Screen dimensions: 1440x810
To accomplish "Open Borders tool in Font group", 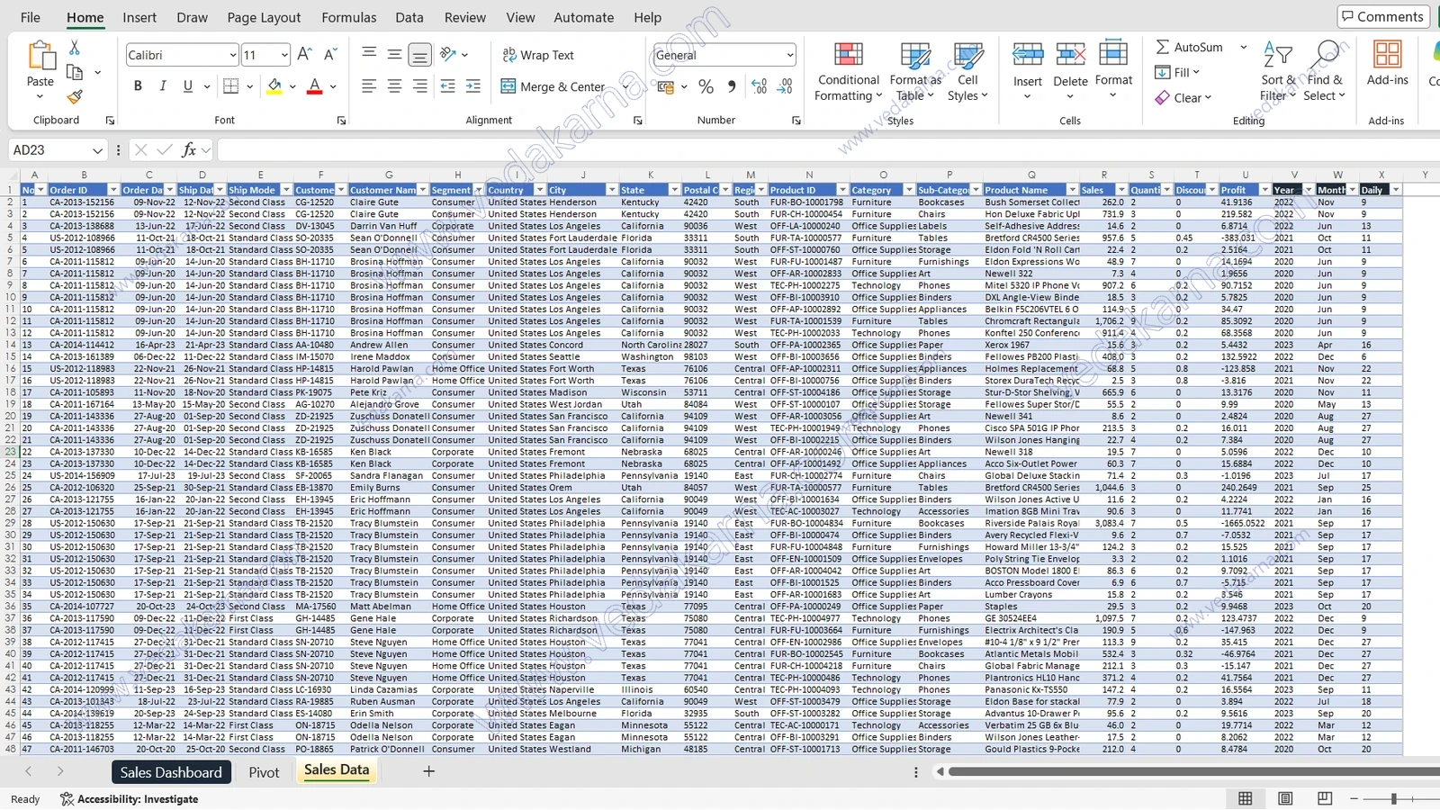I will pos(231,86).
